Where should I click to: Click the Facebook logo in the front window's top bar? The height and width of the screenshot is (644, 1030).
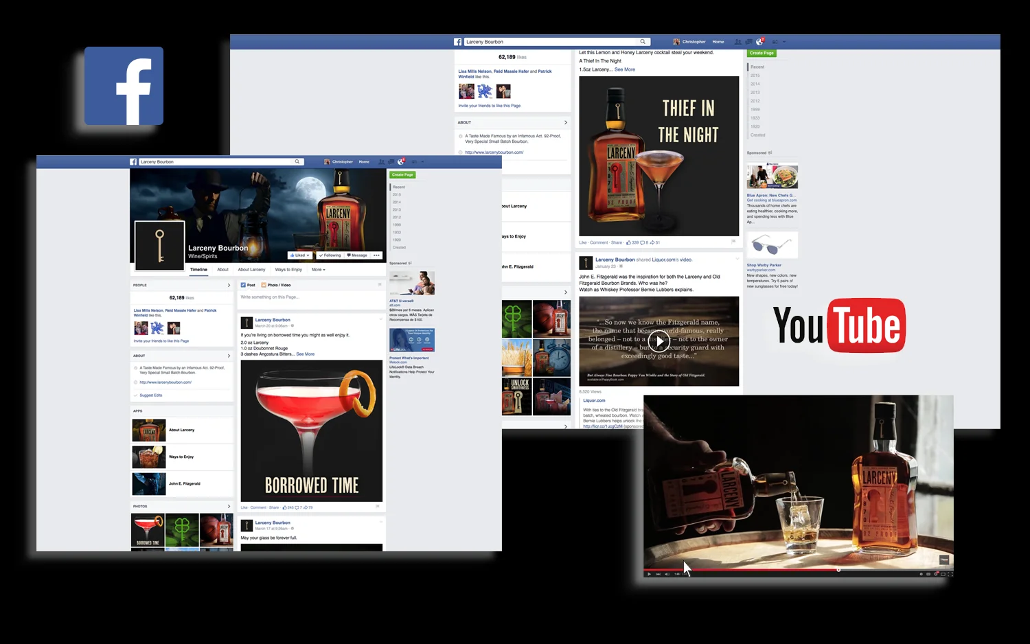[133, 162]
